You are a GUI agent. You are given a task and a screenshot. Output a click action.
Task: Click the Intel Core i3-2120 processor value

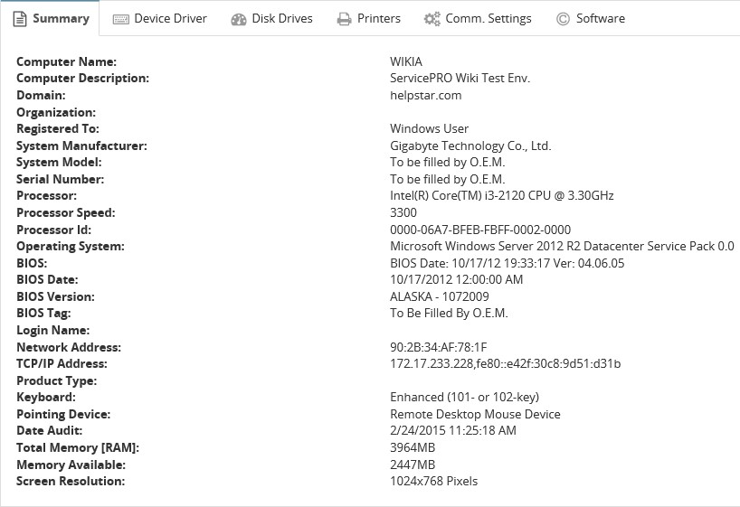[501, 196]
